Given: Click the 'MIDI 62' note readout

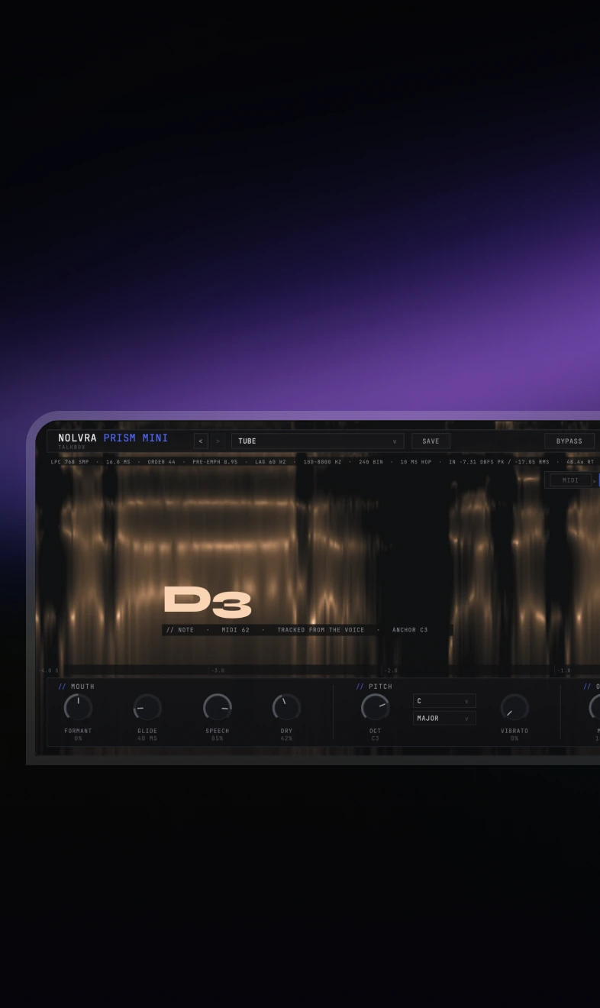Looking at the screenshot, I should (235, 630).
